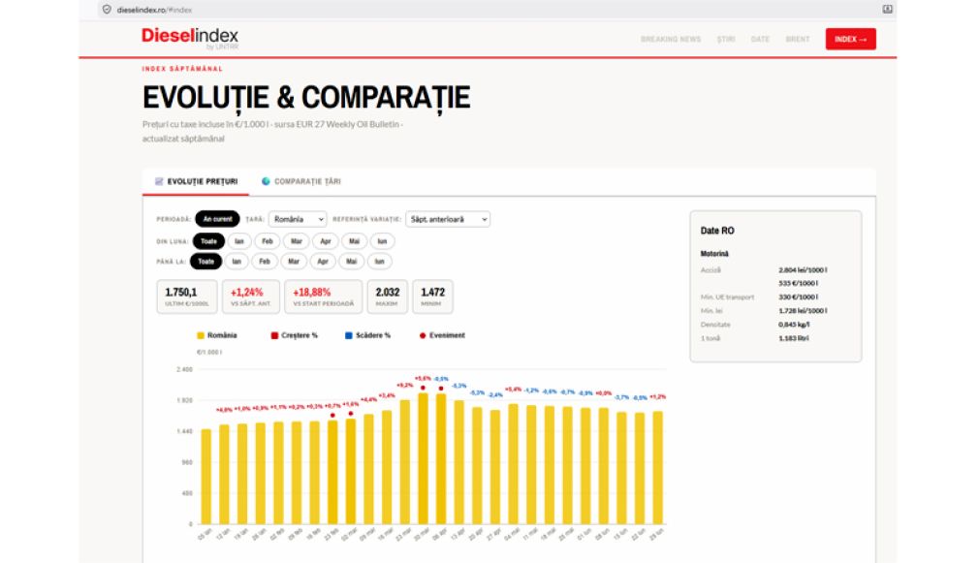The image size is (979, 563).
Task: Click the shield icon in address bar
Action: [107, 10]
